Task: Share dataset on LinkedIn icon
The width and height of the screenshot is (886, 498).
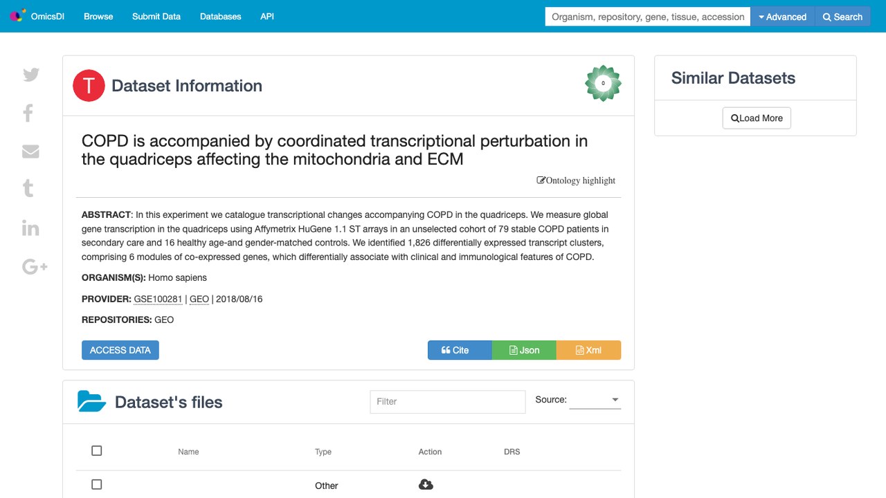Action: pos(30,228)
